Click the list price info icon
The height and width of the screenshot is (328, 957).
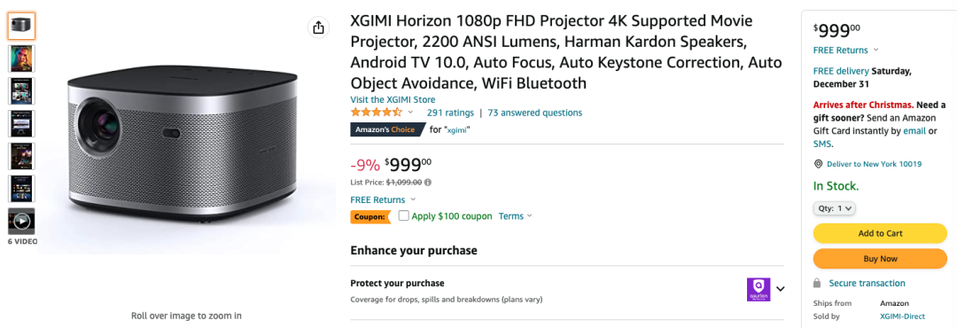pyautogui.click(x=428, y=182)
